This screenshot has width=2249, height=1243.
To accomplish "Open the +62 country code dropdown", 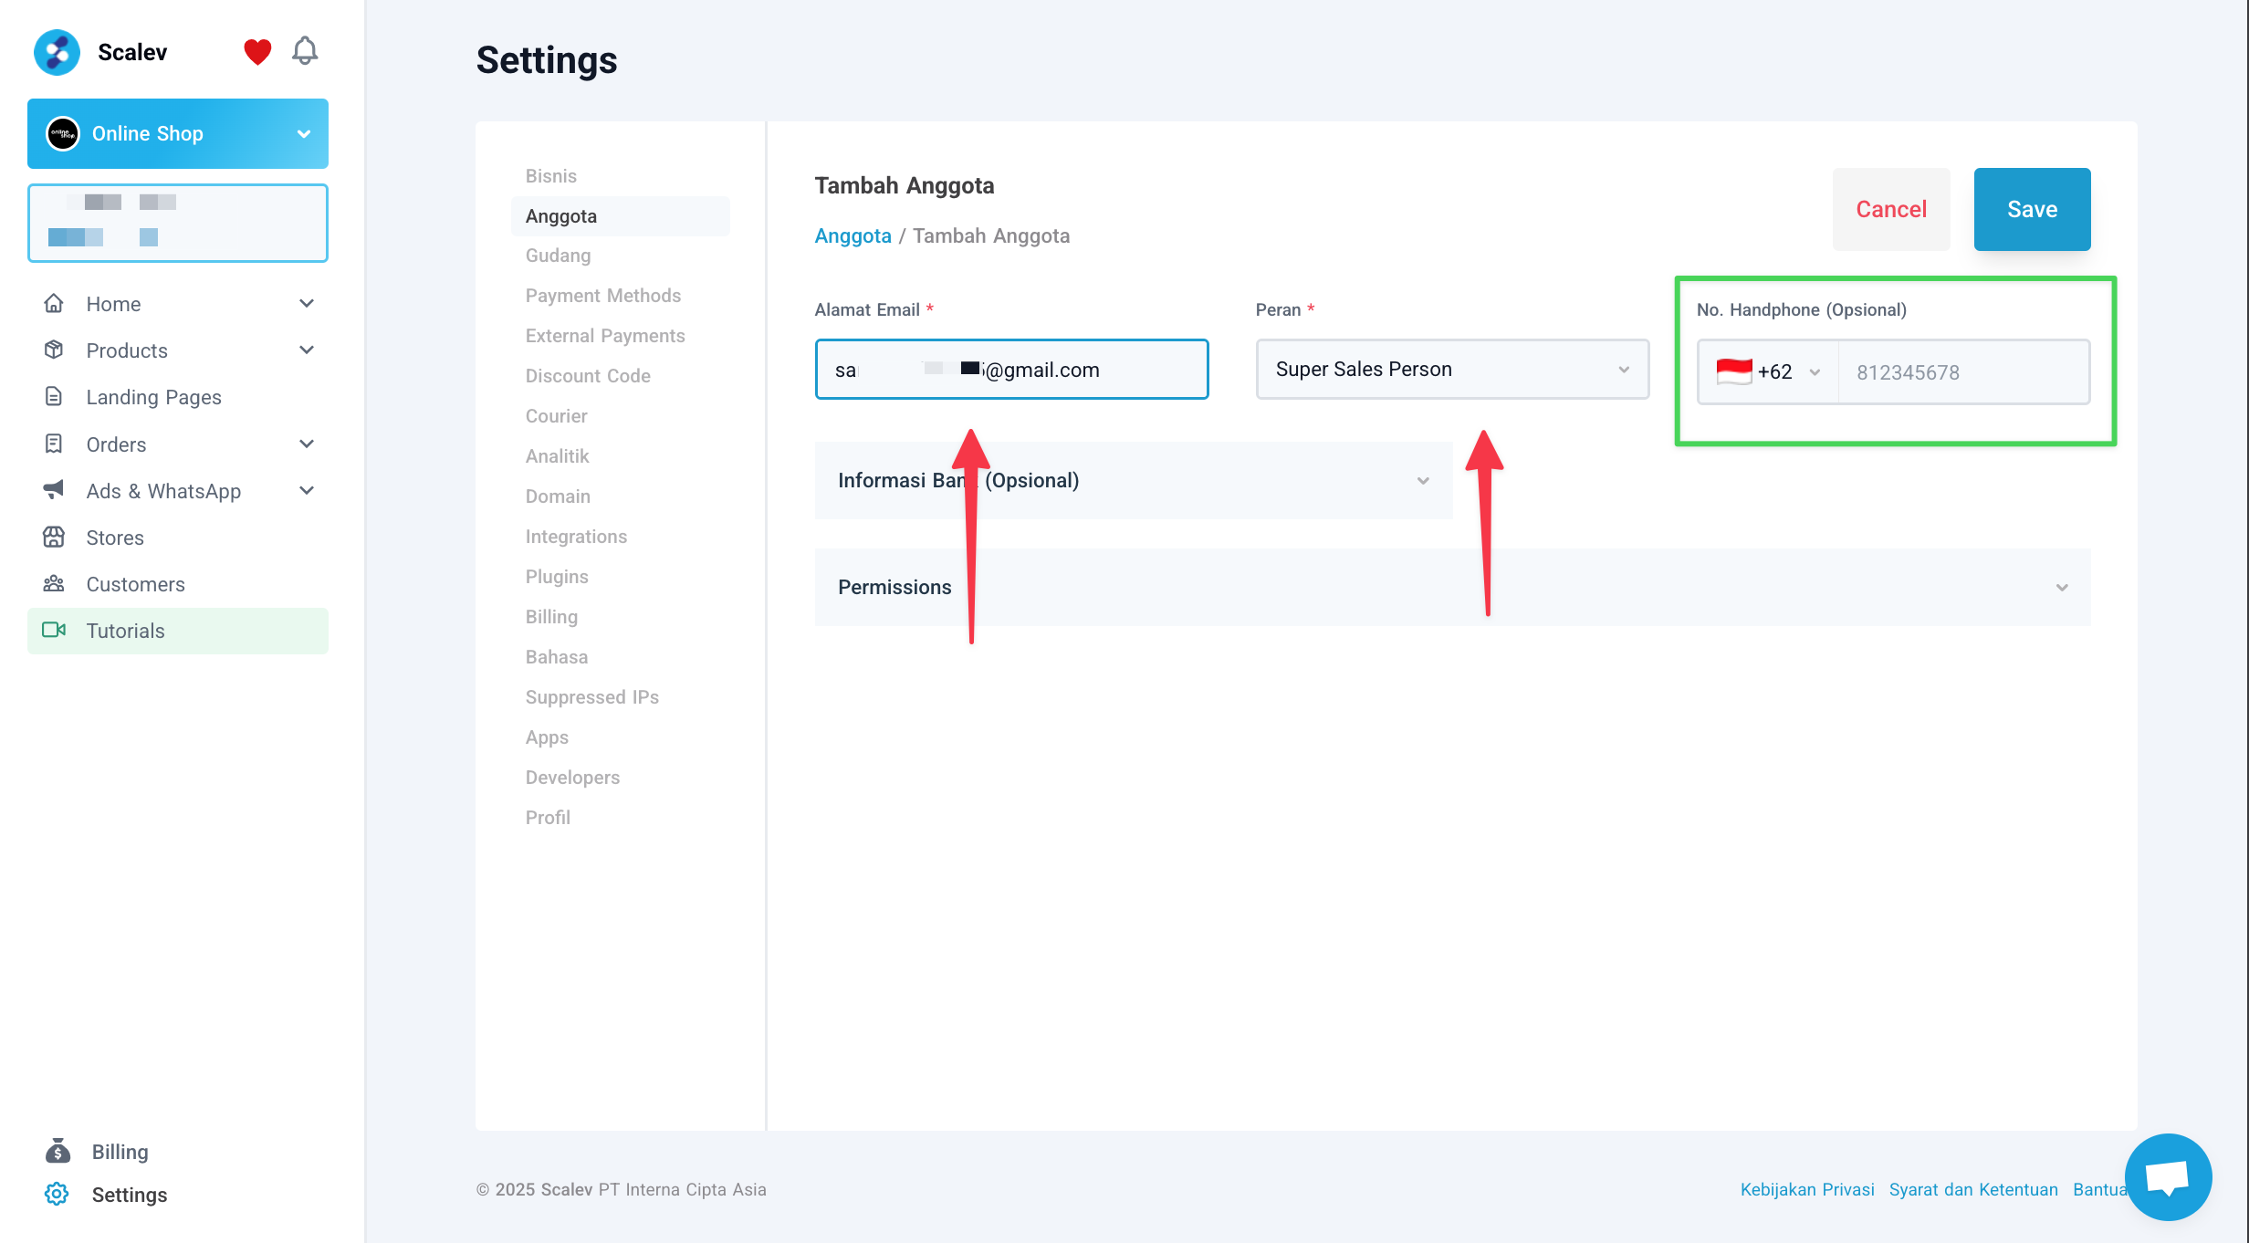I will [x=1768, y=371].
